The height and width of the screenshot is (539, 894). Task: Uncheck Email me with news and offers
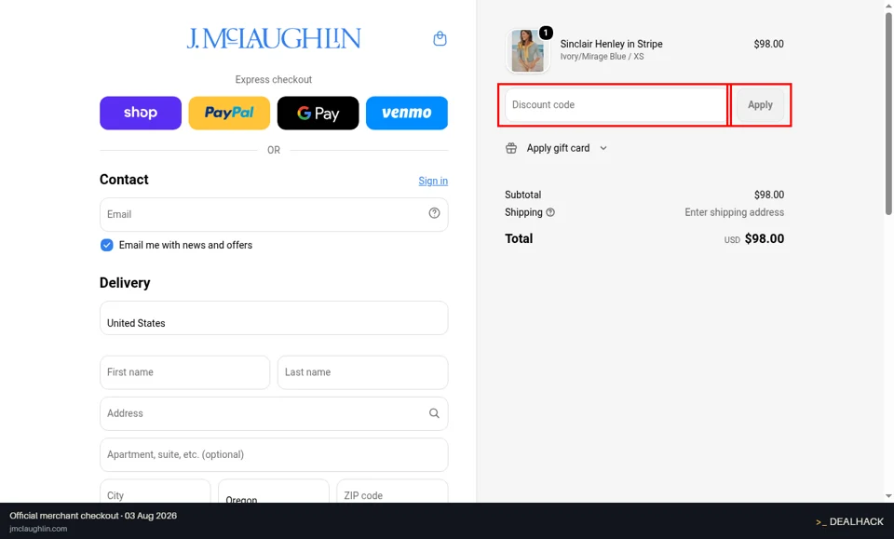106,245
